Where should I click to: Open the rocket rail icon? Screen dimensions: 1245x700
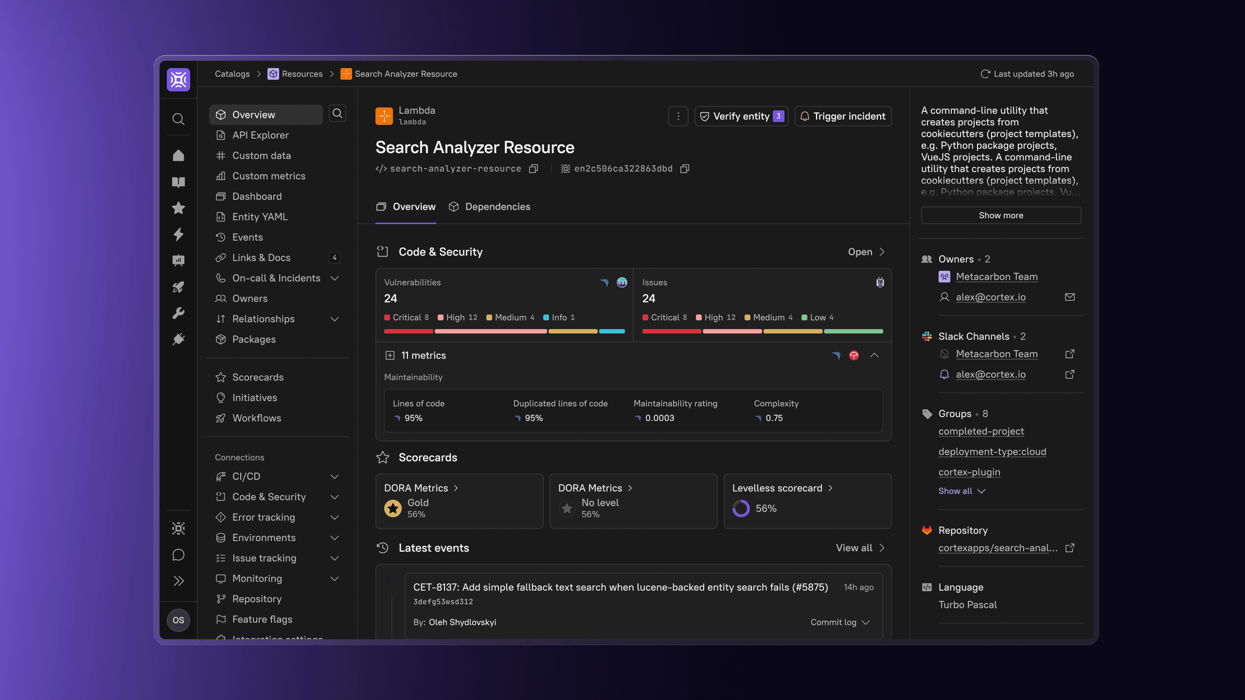pyautogui.click(x=178, y=287)
